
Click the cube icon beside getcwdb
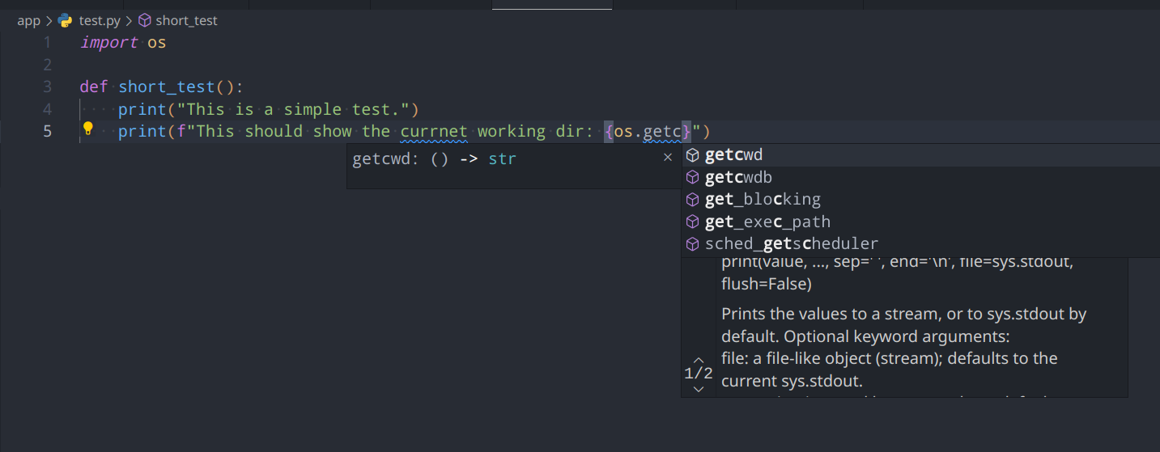click(x=692, y=177)
